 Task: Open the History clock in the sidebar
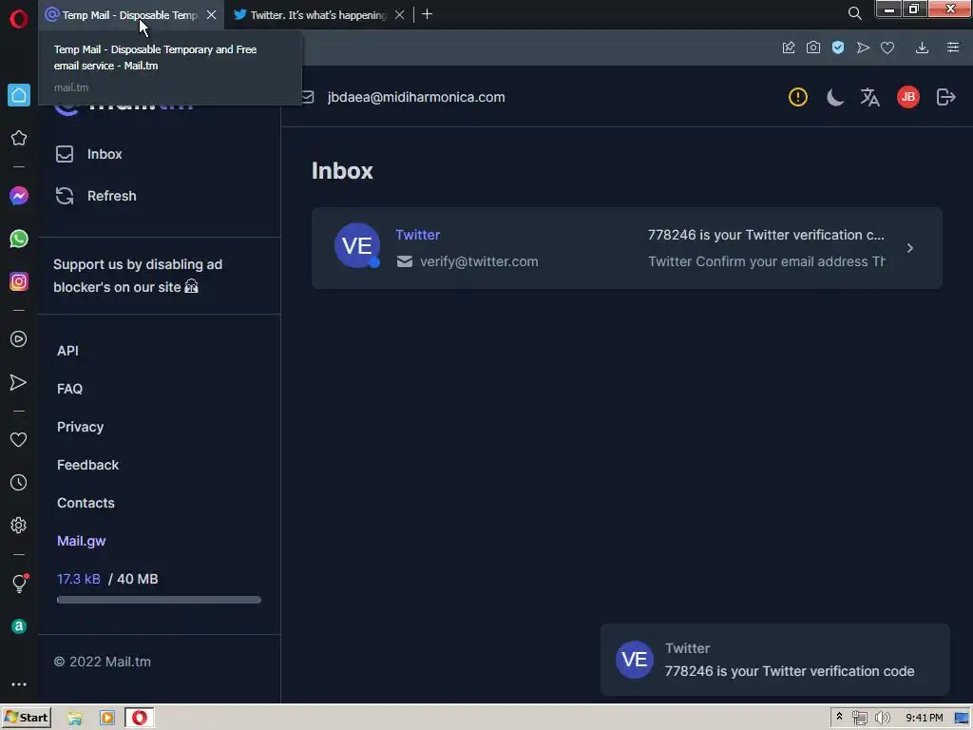[19, 482]
